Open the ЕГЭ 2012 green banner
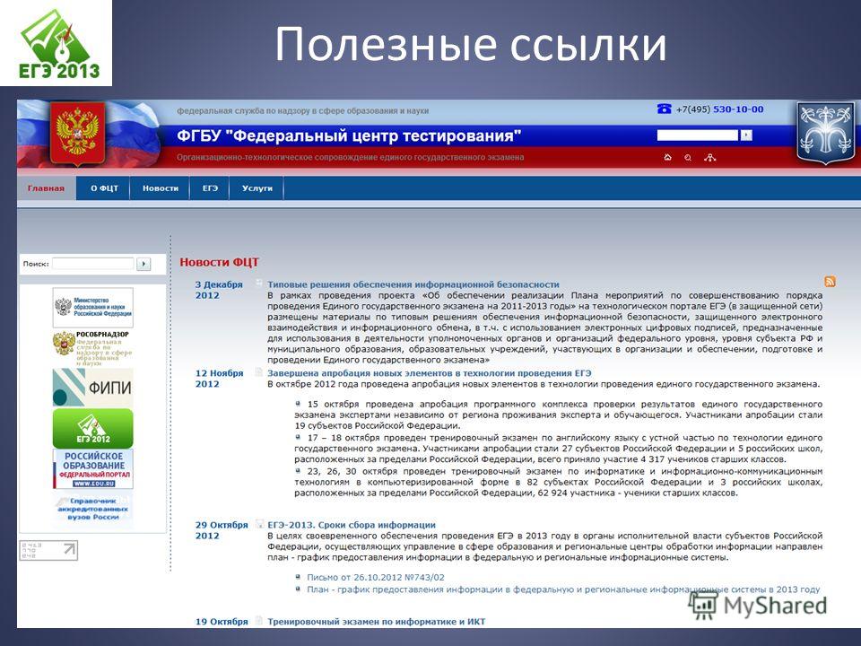861x646 pixels. (92, 429)
